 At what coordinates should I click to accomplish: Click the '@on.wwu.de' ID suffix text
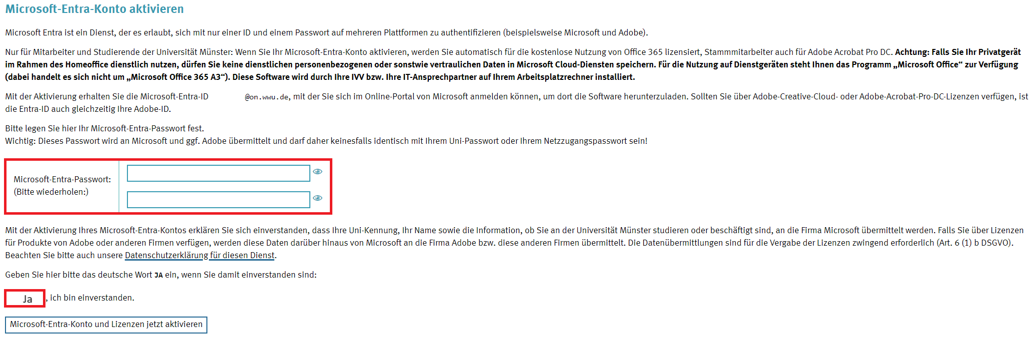click(x=266, y=97)
